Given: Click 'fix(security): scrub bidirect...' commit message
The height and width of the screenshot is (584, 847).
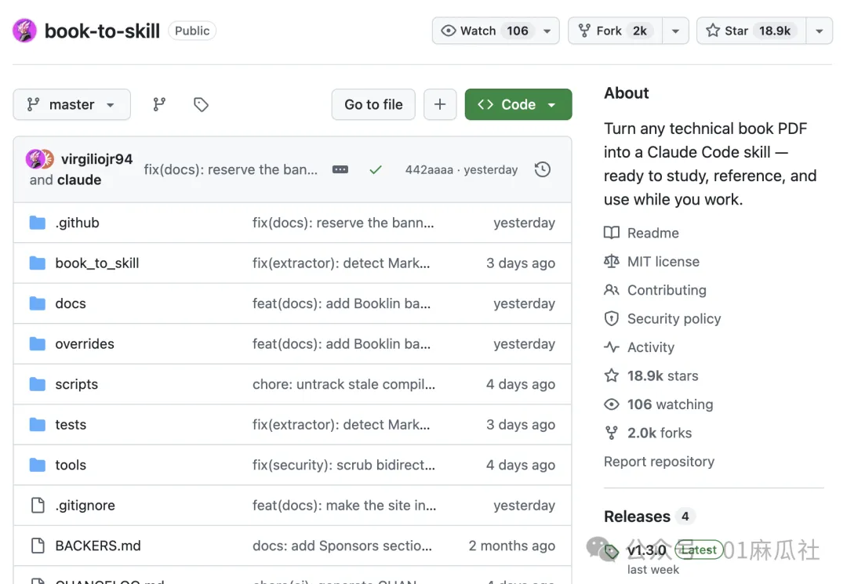Looking at the screenshot, I should coord(344,465).
